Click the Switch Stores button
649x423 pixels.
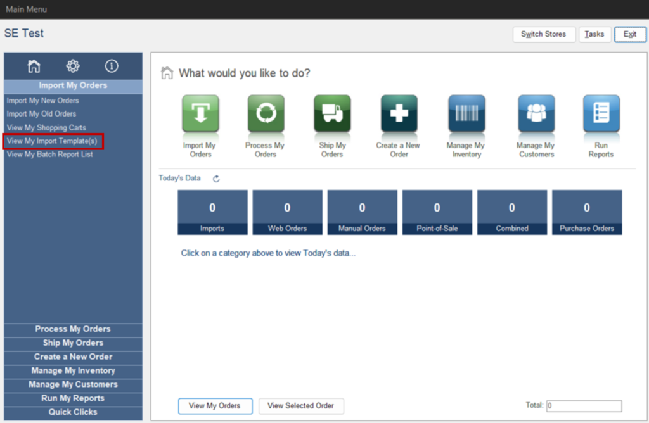(544, 34)
